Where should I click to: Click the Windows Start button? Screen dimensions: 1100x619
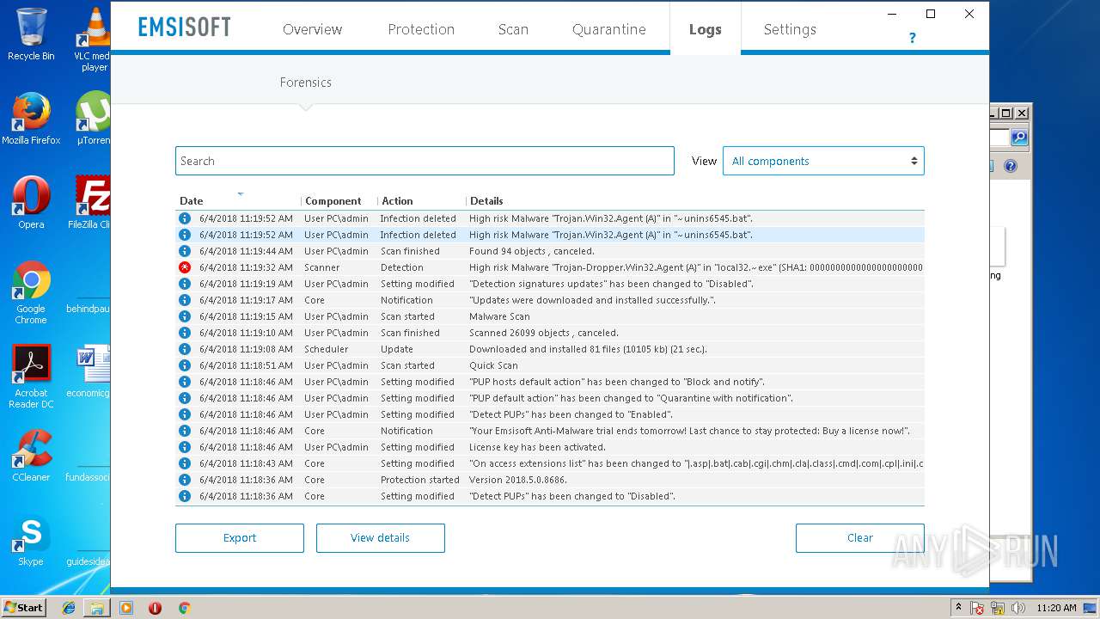click(23, 607)
